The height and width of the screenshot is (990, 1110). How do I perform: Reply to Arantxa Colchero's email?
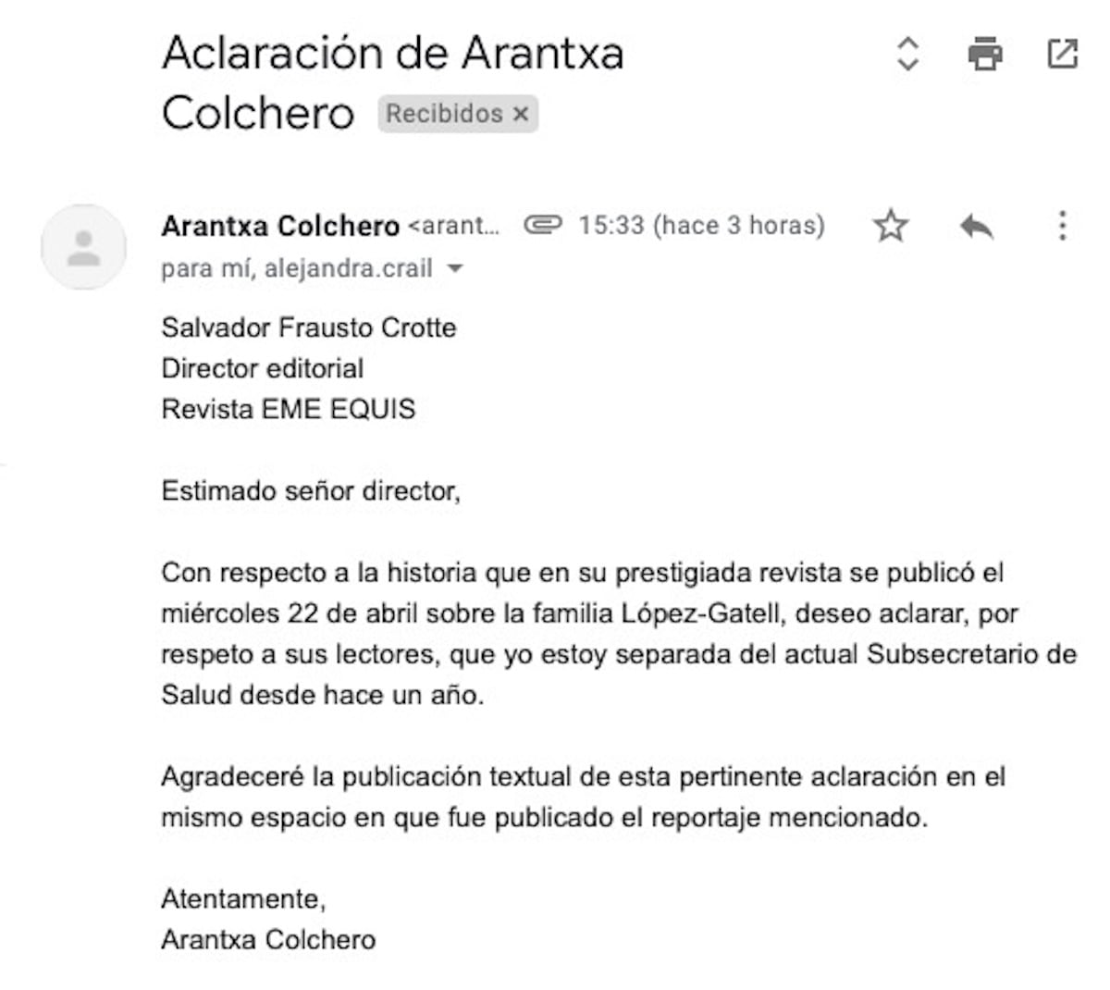click(x=975, y=224)
